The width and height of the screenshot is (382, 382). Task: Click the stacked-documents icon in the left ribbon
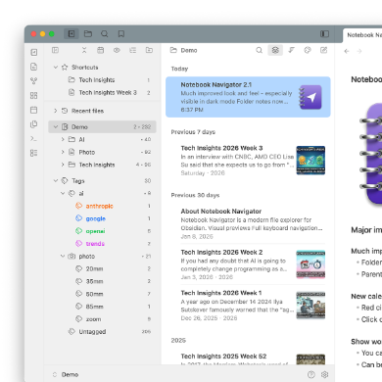pyautogui.click(x=34, y=124)
